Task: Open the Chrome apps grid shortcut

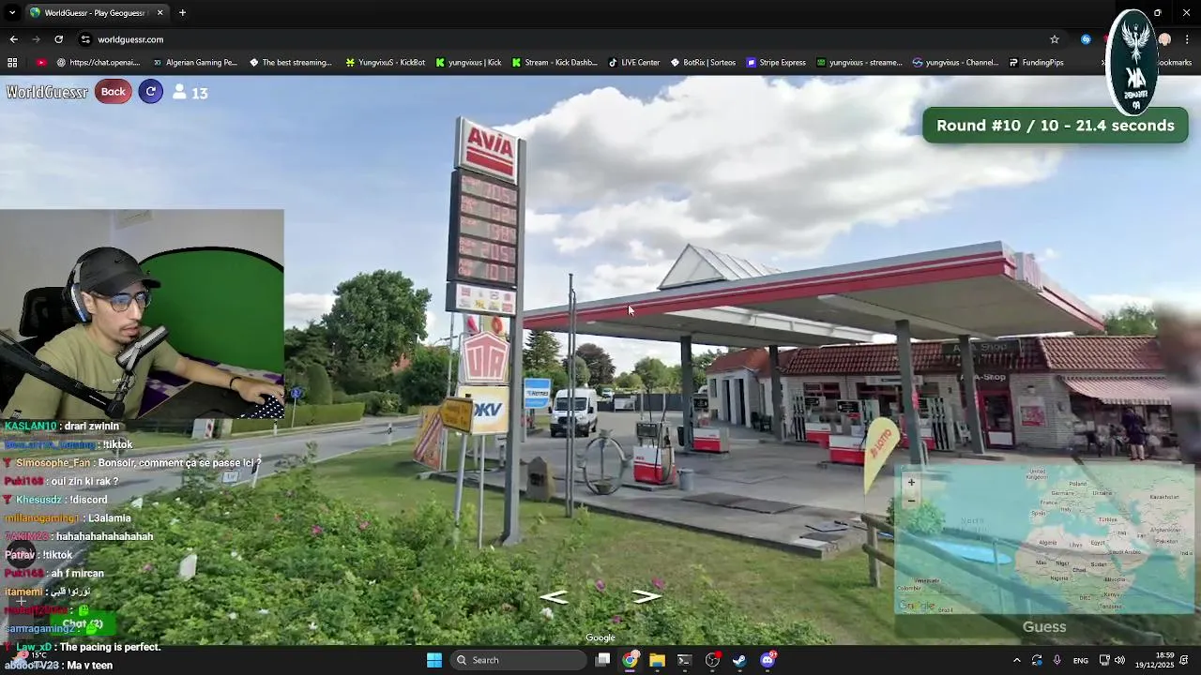Action: (x=12, y=63)
